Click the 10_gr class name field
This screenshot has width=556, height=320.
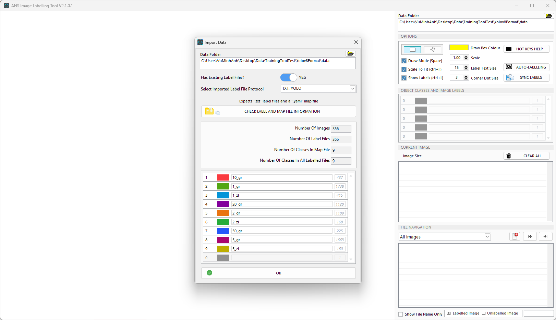tap(281, 177)
